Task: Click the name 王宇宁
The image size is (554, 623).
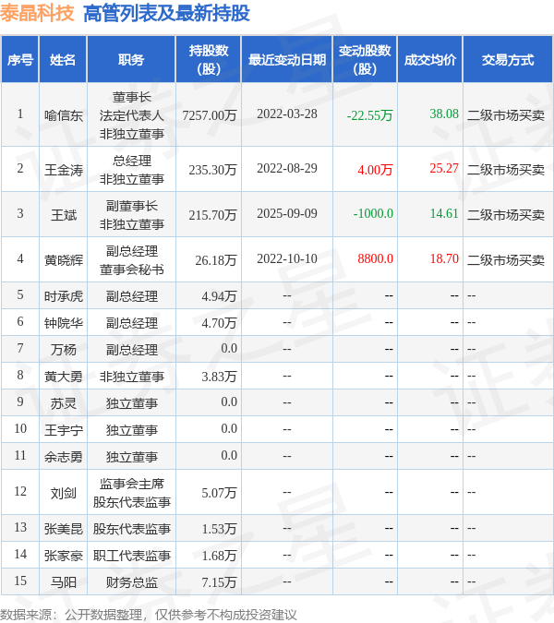Action: 64,430
